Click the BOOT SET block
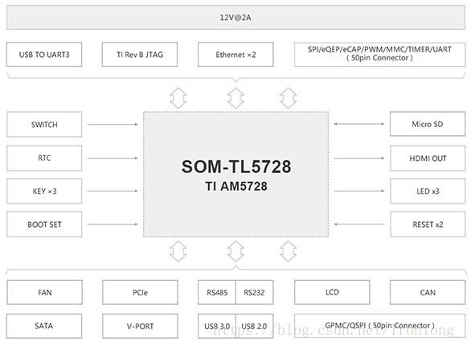The image size is (471, 346). coord(44,224)
